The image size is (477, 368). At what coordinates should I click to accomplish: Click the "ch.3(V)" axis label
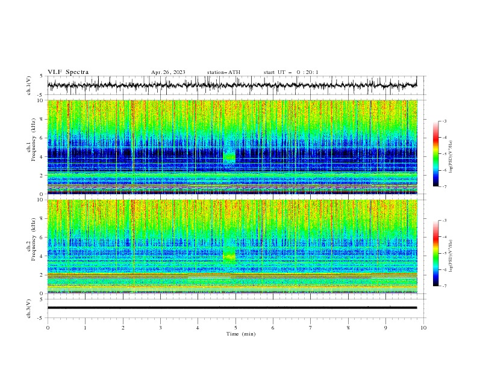[x=29, y=308]
